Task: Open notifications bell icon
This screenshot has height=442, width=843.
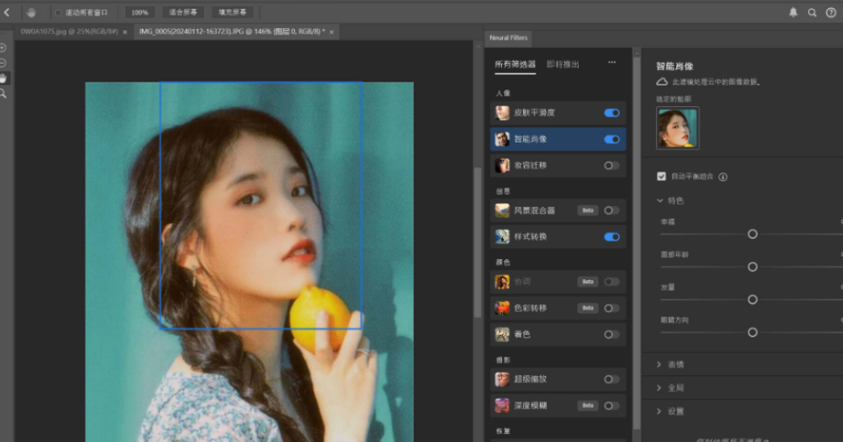Action: tap(793, 12)
